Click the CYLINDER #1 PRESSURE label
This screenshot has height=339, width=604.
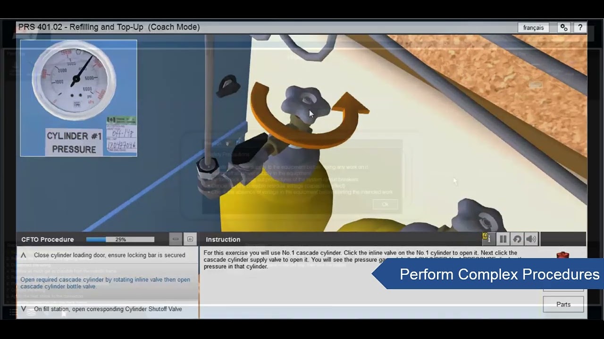pyautogui.click(x=74, y=143)
